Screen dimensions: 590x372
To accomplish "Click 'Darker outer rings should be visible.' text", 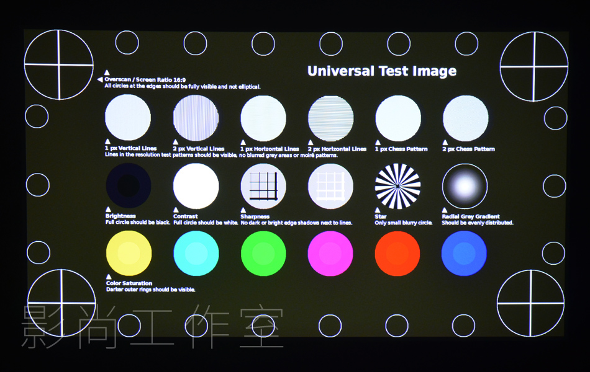I will point(150,290).
